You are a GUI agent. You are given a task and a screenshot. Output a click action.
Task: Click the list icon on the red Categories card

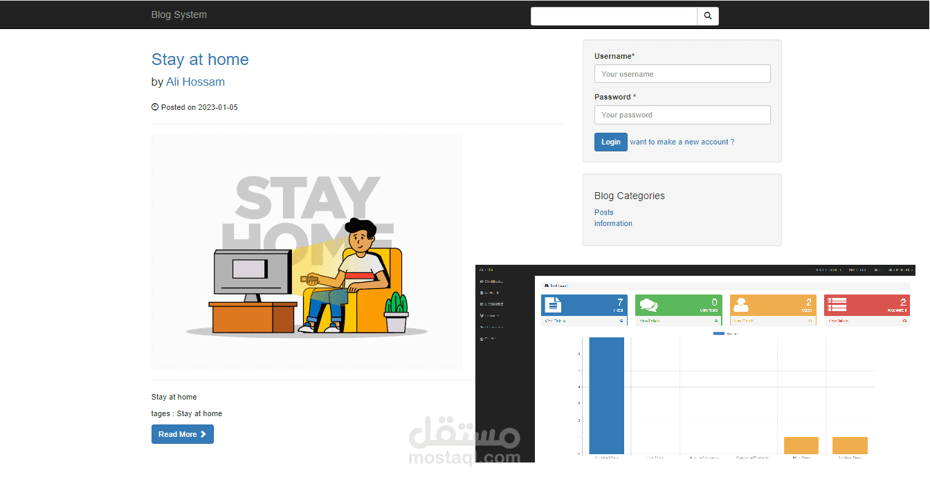tap(837, 305)
